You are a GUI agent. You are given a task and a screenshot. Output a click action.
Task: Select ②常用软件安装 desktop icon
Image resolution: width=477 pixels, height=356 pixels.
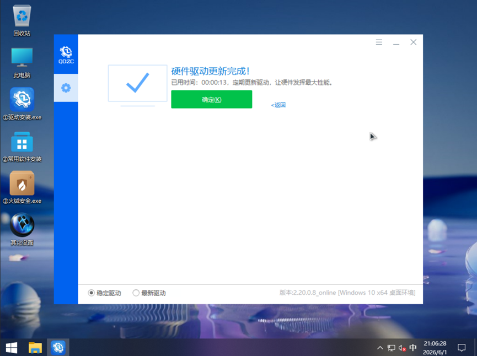click(x=22, y=147)
